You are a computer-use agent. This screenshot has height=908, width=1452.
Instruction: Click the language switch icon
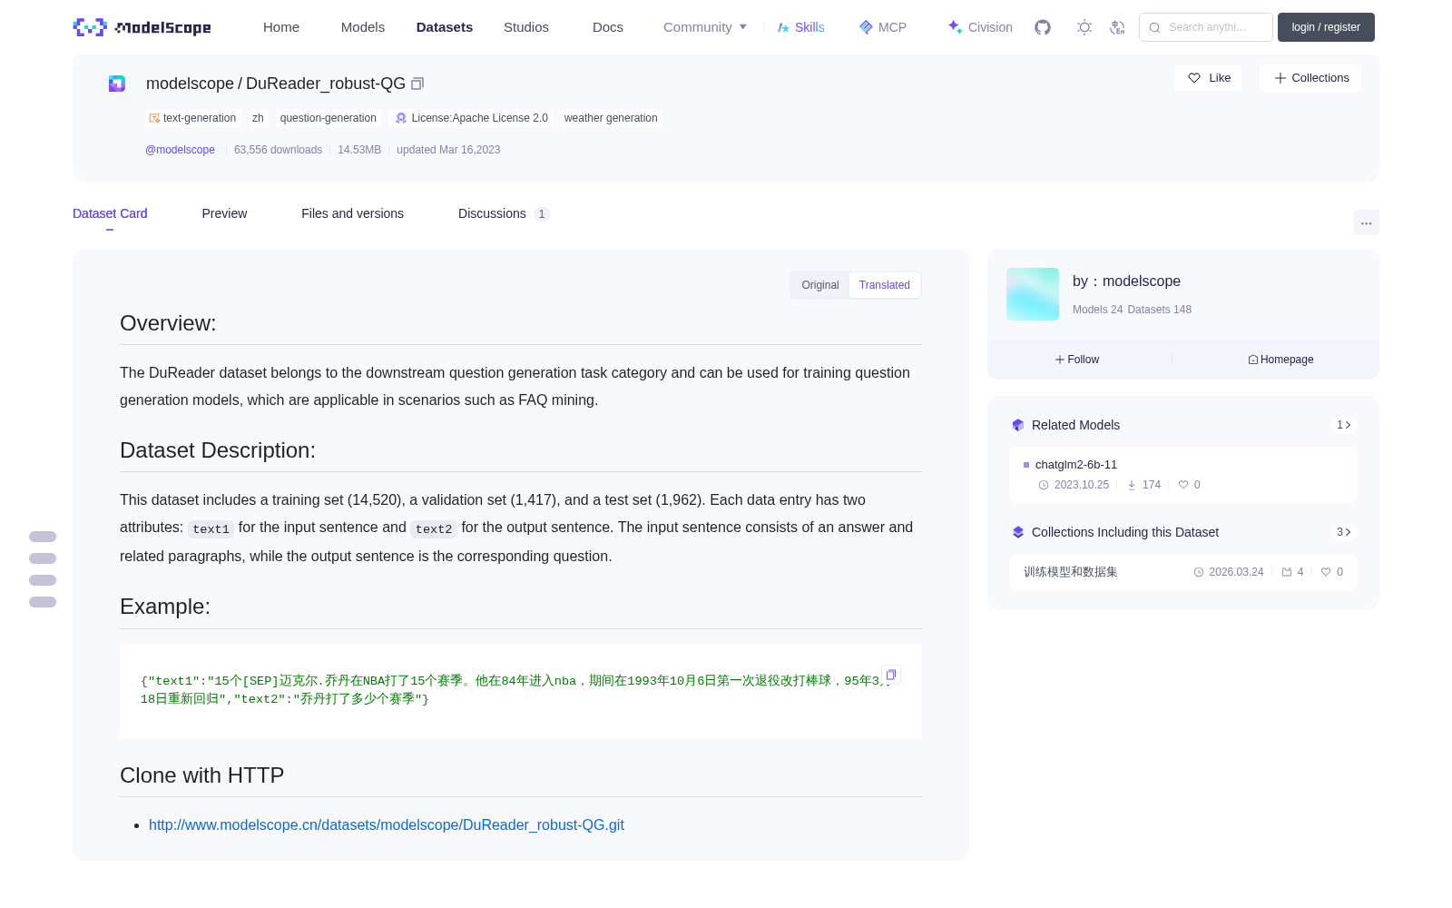point(1118,27)
